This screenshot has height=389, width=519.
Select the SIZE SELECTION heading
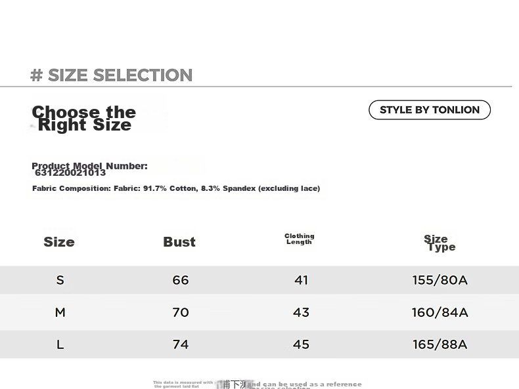(111, 75)
